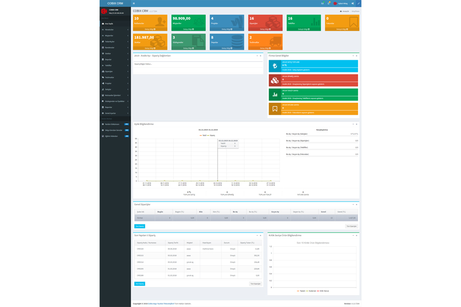
Task: Collapse the Kritik Seviye Ürün Bilgilendirme panel
Action: pyautogui.click(x=353, y=235)
